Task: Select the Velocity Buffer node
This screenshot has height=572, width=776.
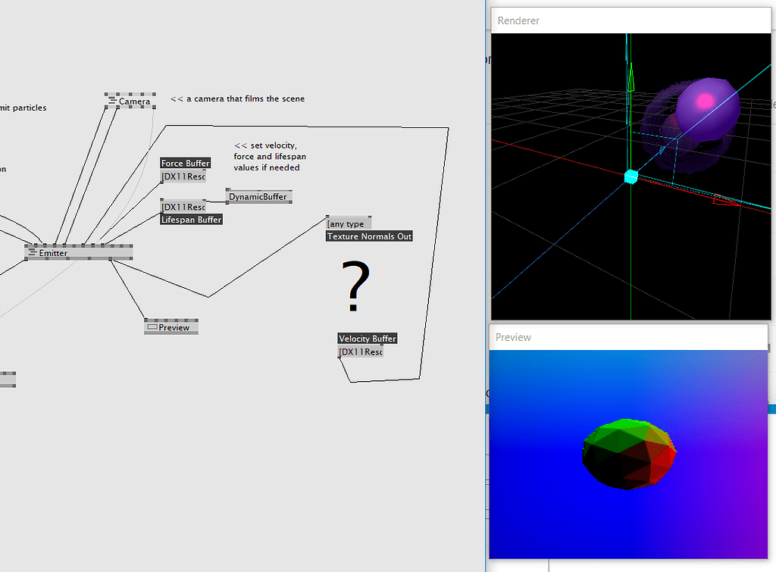Action: pyautogui.click(x=367, y=338)
